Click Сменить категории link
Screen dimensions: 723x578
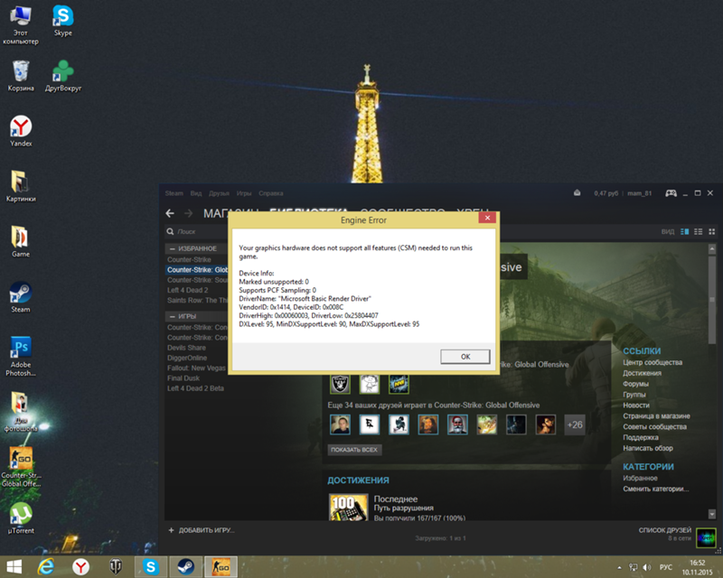coord(656,489)
